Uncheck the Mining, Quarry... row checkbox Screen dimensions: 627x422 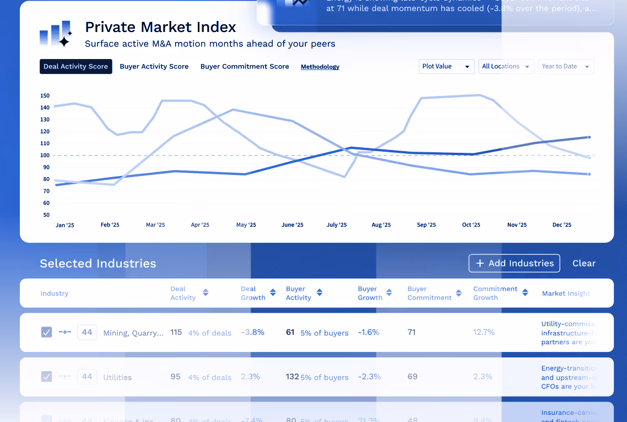click(46, 332)
